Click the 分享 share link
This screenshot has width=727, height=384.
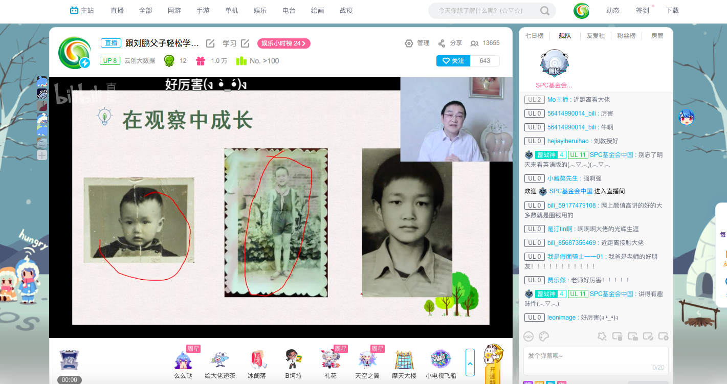(450, 43)
